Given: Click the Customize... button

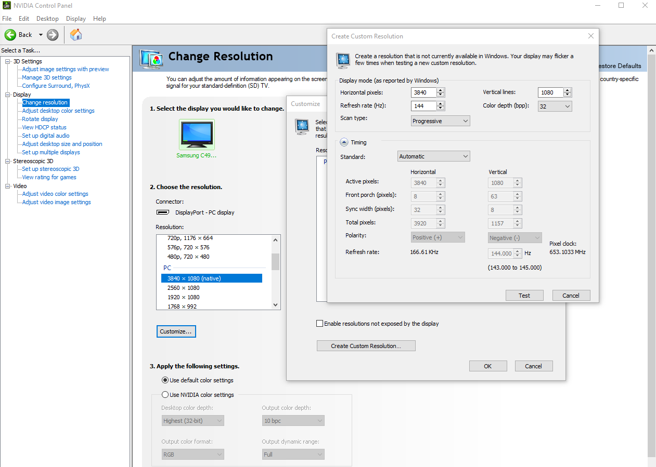Looking at the screenshot, I should (176, 331).
